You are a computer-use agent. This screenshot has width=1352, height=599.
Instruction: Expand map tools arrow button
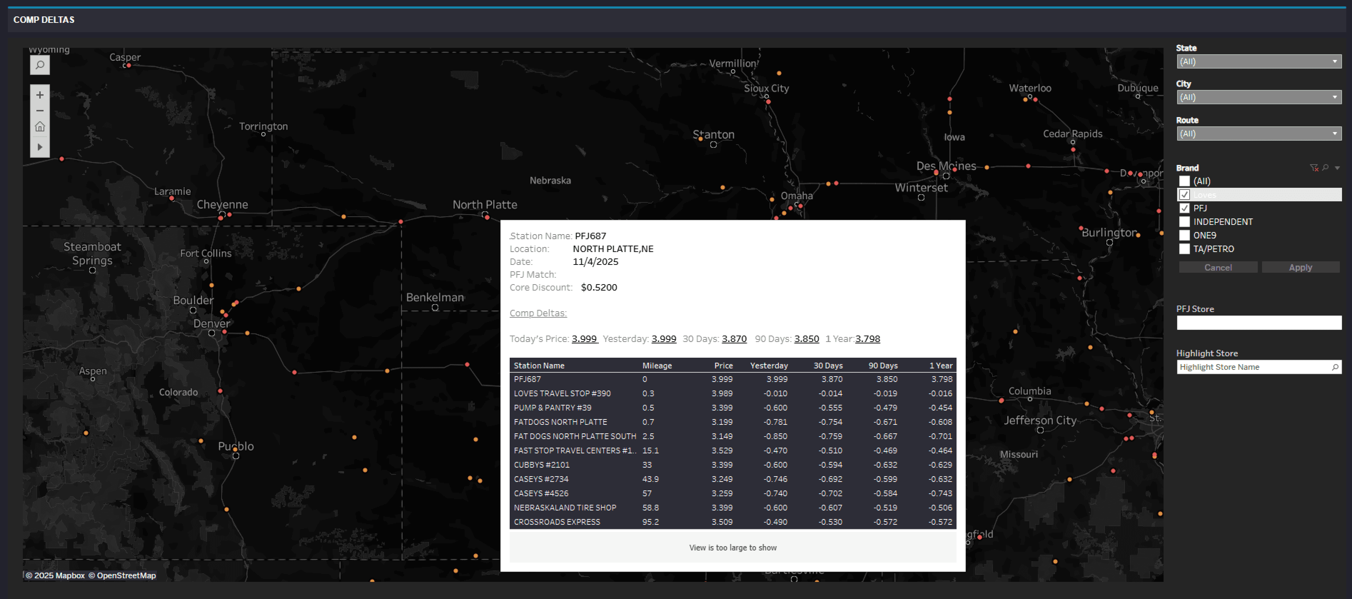point(40,147)
